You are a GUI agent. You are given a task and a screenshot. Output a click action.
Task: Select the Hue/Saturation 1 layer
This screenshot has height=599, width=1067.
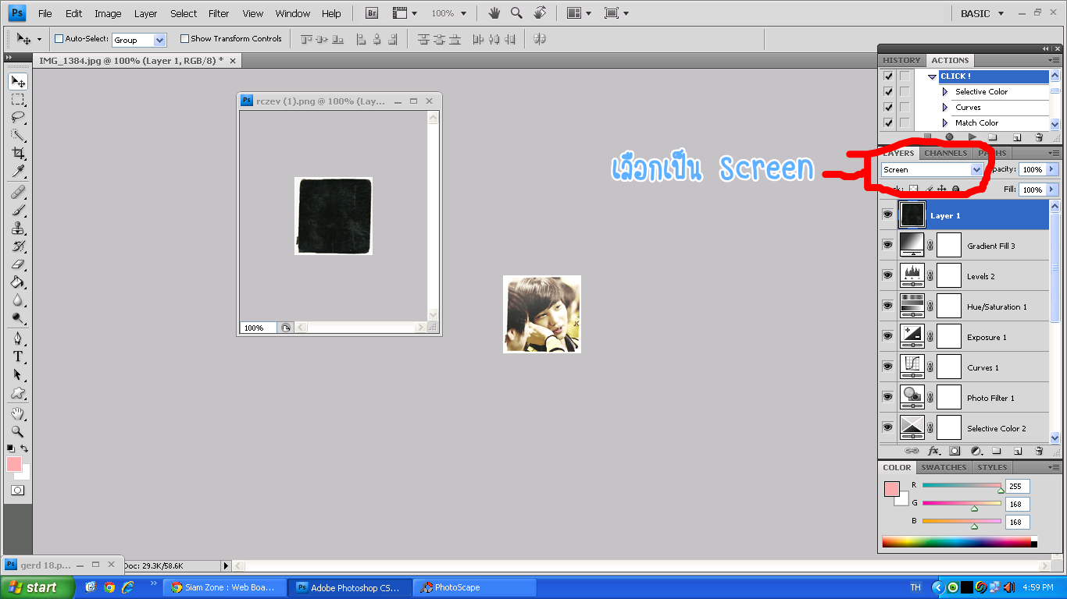click(x=997, y=307)
